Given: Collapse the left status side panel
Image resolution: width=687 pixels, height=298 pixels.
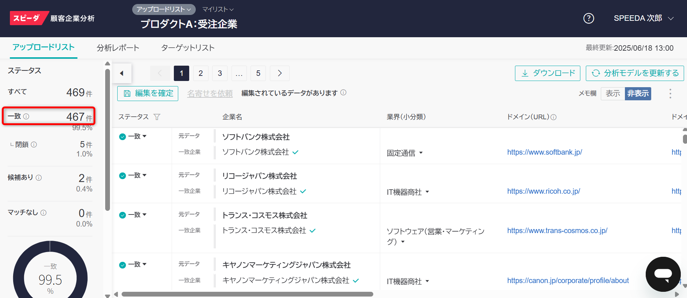Looking at the screenshot, I should click(122, 73).
